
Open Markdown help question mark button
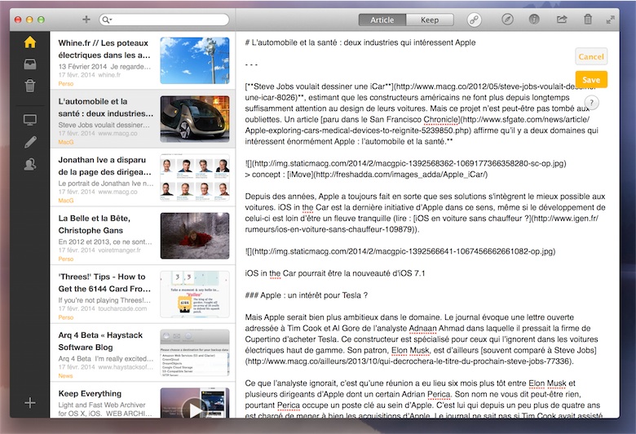point(591,103)
